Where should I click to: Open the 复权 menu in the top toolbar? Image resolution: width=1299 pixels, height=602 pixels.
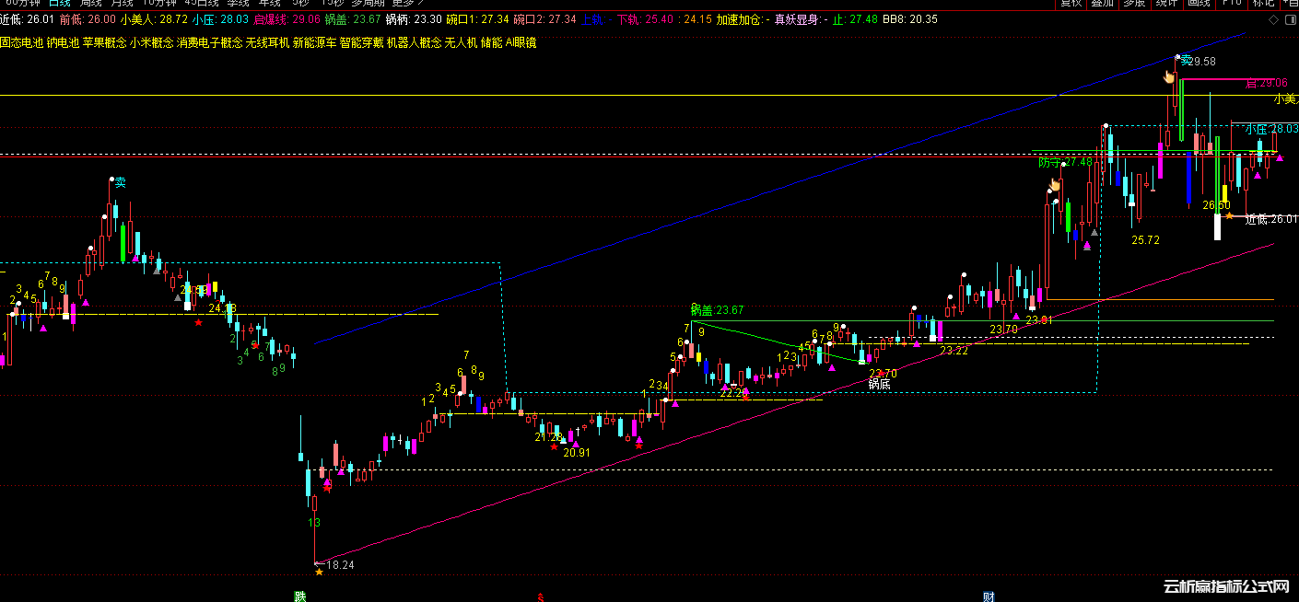pyautogui.click(x=1071, y=3)
